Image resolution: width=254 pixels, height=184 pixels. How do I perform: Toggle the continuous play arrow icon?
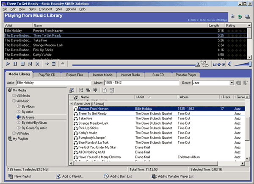click(47, 64)
